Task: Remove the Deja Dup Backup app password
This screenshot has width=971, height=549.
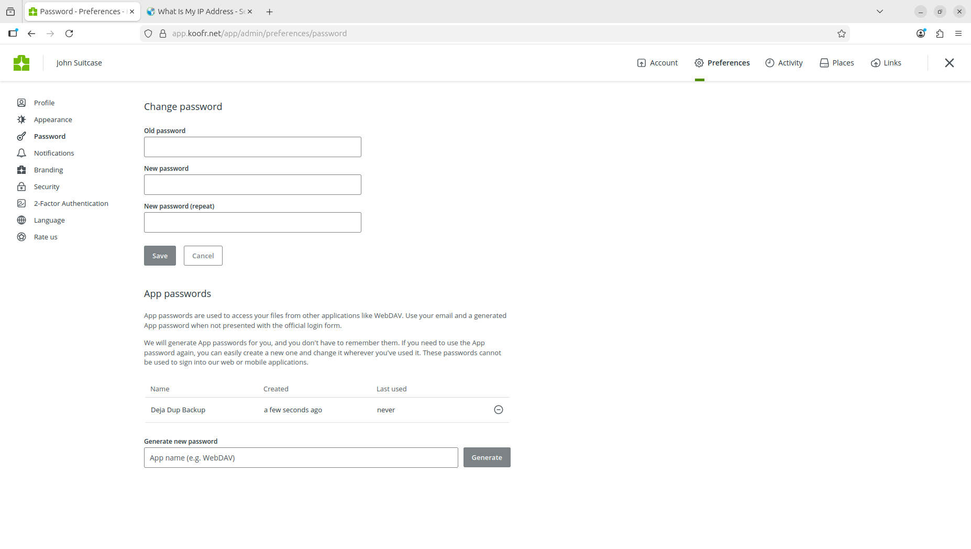Action: click(x=498, y=410)
